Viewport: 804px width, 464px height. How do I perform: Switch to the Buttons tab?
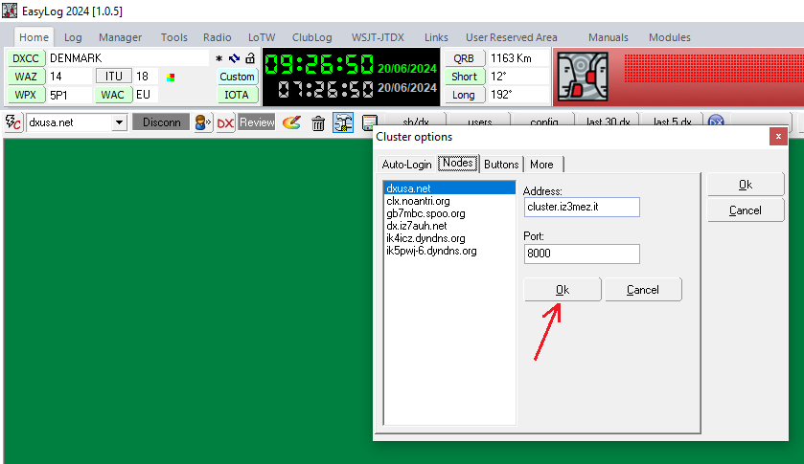coord(500,165)
